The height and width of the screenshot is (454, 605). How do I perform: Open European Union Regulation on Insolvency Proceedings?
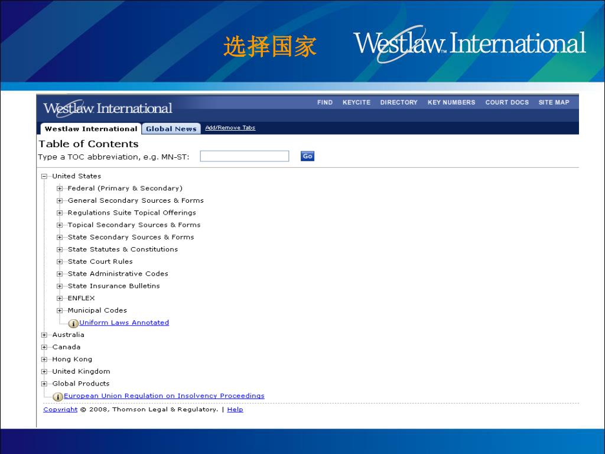164,395
